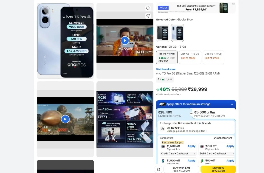Screen dimensions: 264x173
Task: Click Buy now at ₹29,999 button
Action: (218, 169)
